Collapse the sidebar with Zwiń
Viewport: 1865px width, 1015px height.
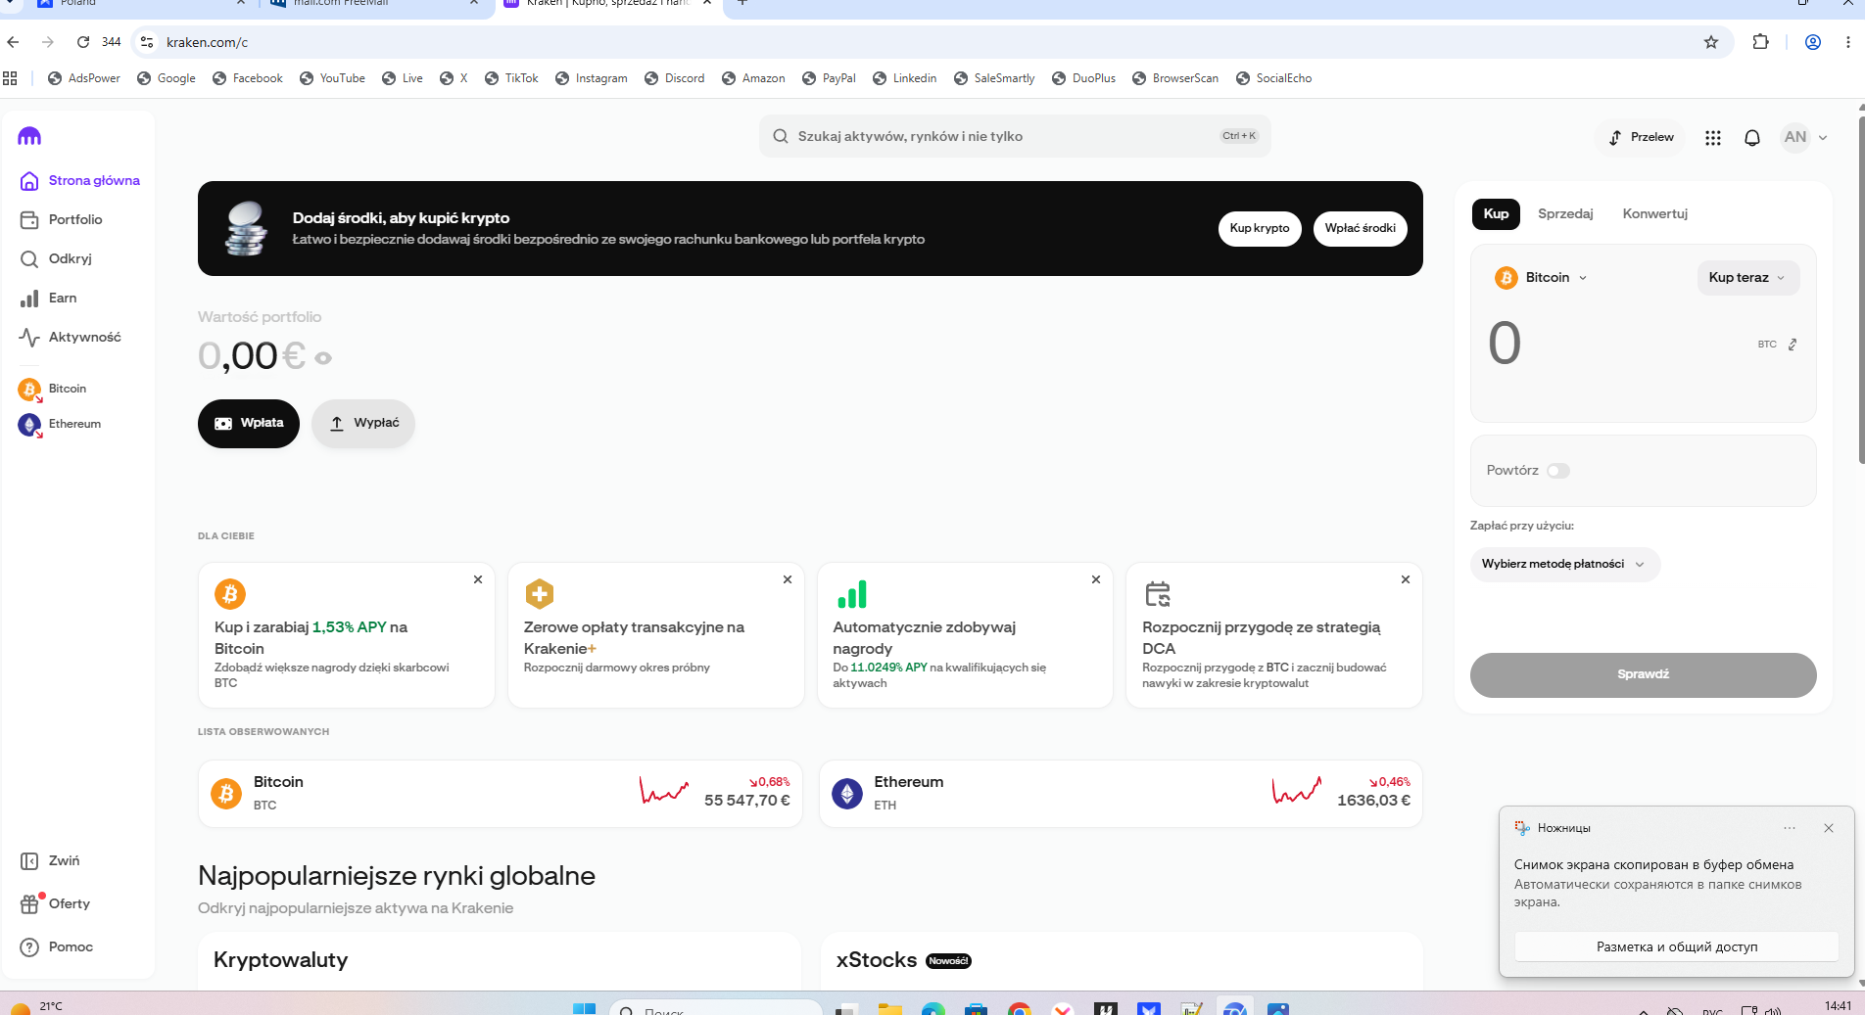(x=51, y=861)
